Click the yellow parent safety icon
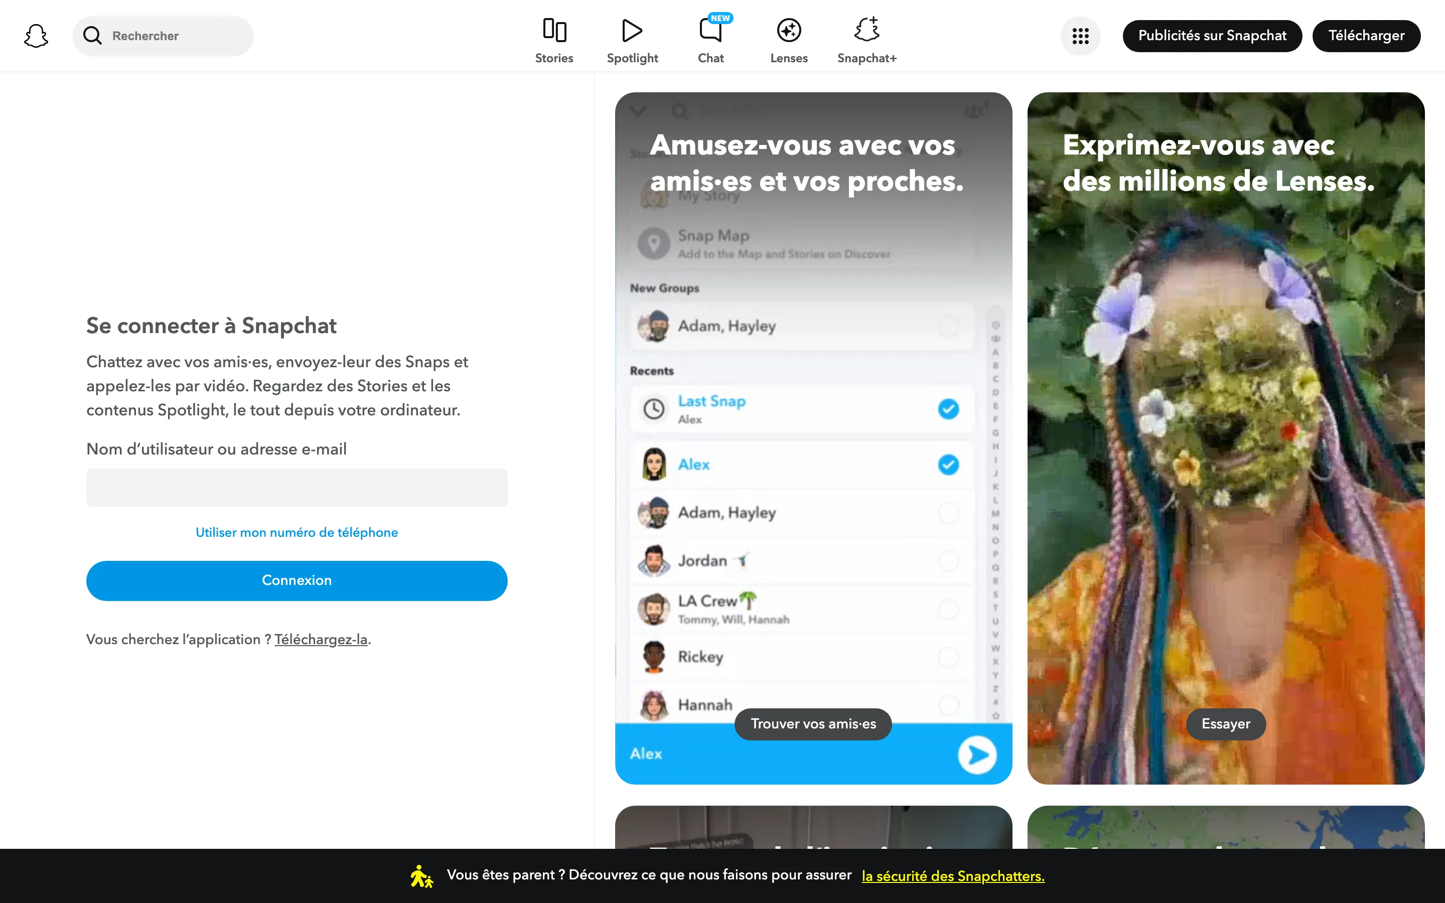Viewport: 1445px width, 903px height. (421, 876)
